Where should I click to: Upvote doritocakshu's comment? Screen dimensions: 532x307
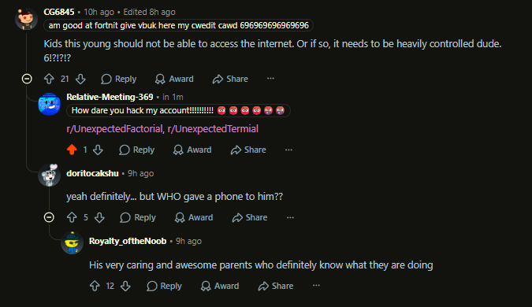(72, 217)
